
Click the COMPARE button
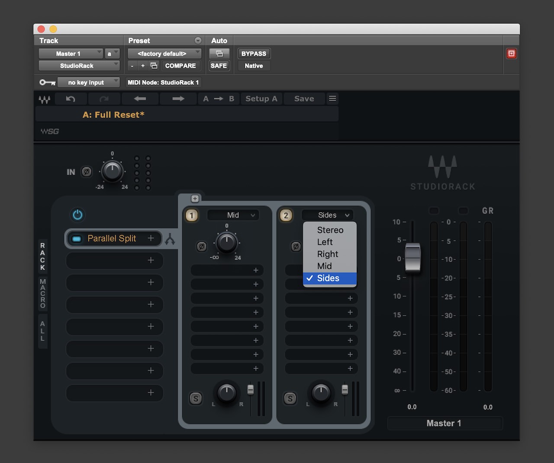point(180,66)
